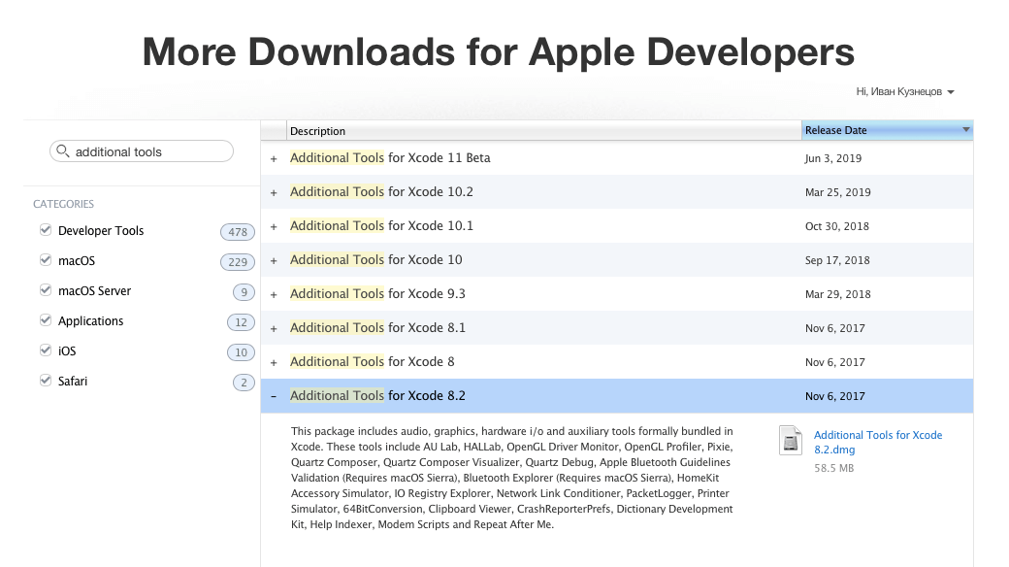The image size is (1009, 567).
Task: Collapse the Additional Tools for Xcode 8.2 row
Action: coord(274,396)
